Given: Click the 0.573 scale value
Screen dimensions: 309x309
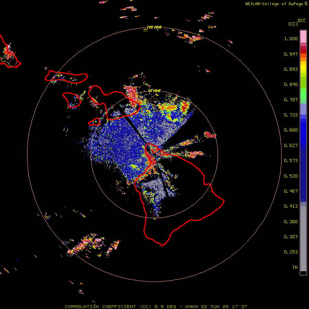Looking at the screenshot, I should (291, 161).
